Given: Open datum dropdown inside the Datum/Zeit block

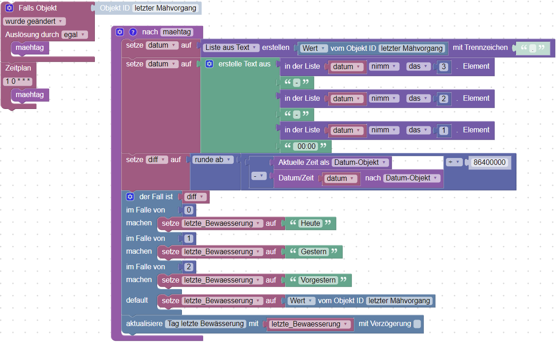Looking at the screenshot, I should pos(340,179).
